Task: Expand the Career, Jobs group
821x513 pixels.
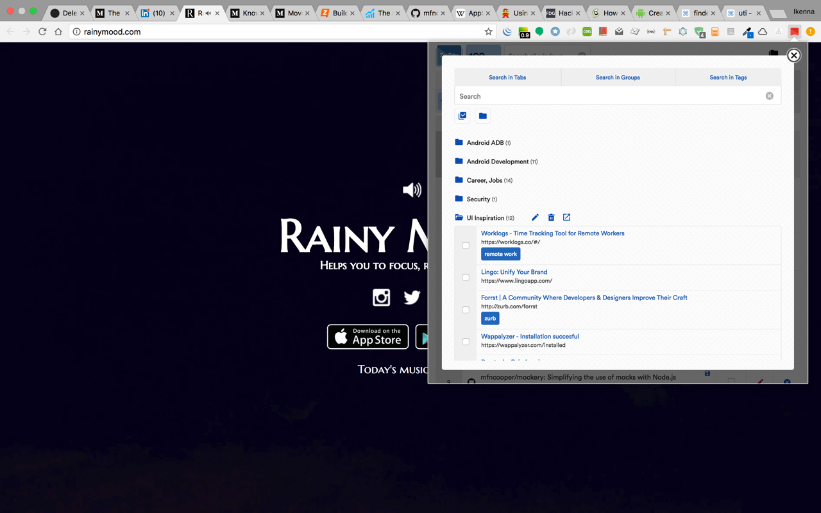Action: pyautogui.click(x=484, y=180)
